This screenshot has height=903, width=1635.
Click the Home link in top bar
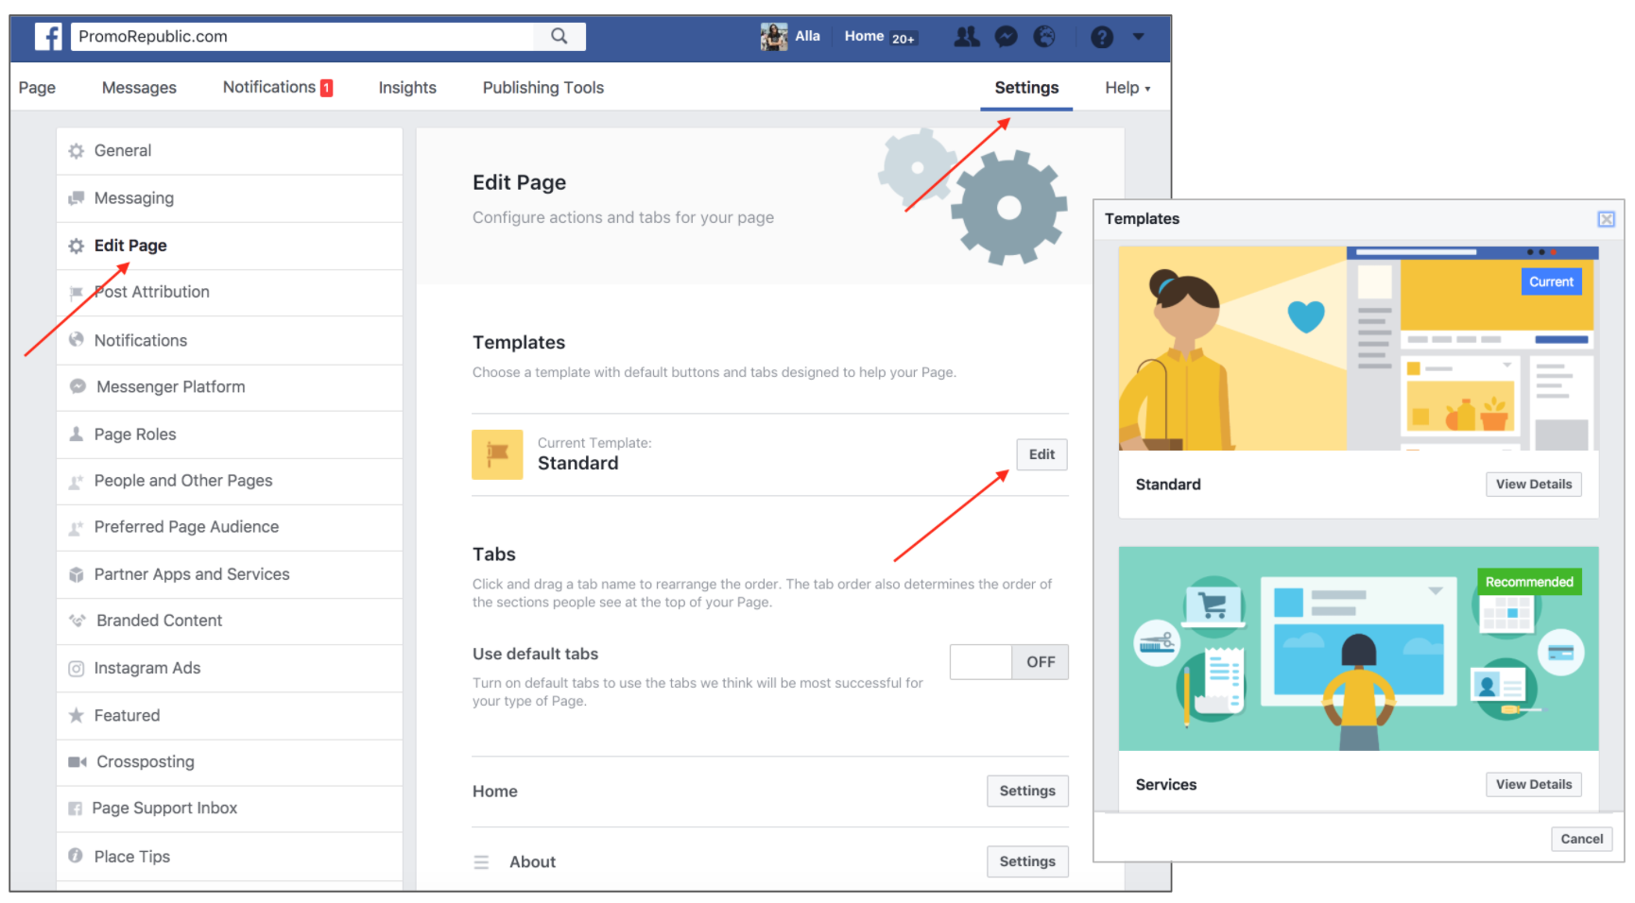(864, 36)
